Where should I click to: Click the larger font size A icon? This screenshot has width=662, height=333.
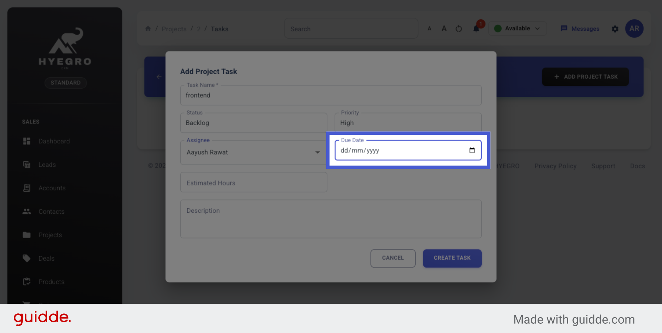tap(444, 29)
